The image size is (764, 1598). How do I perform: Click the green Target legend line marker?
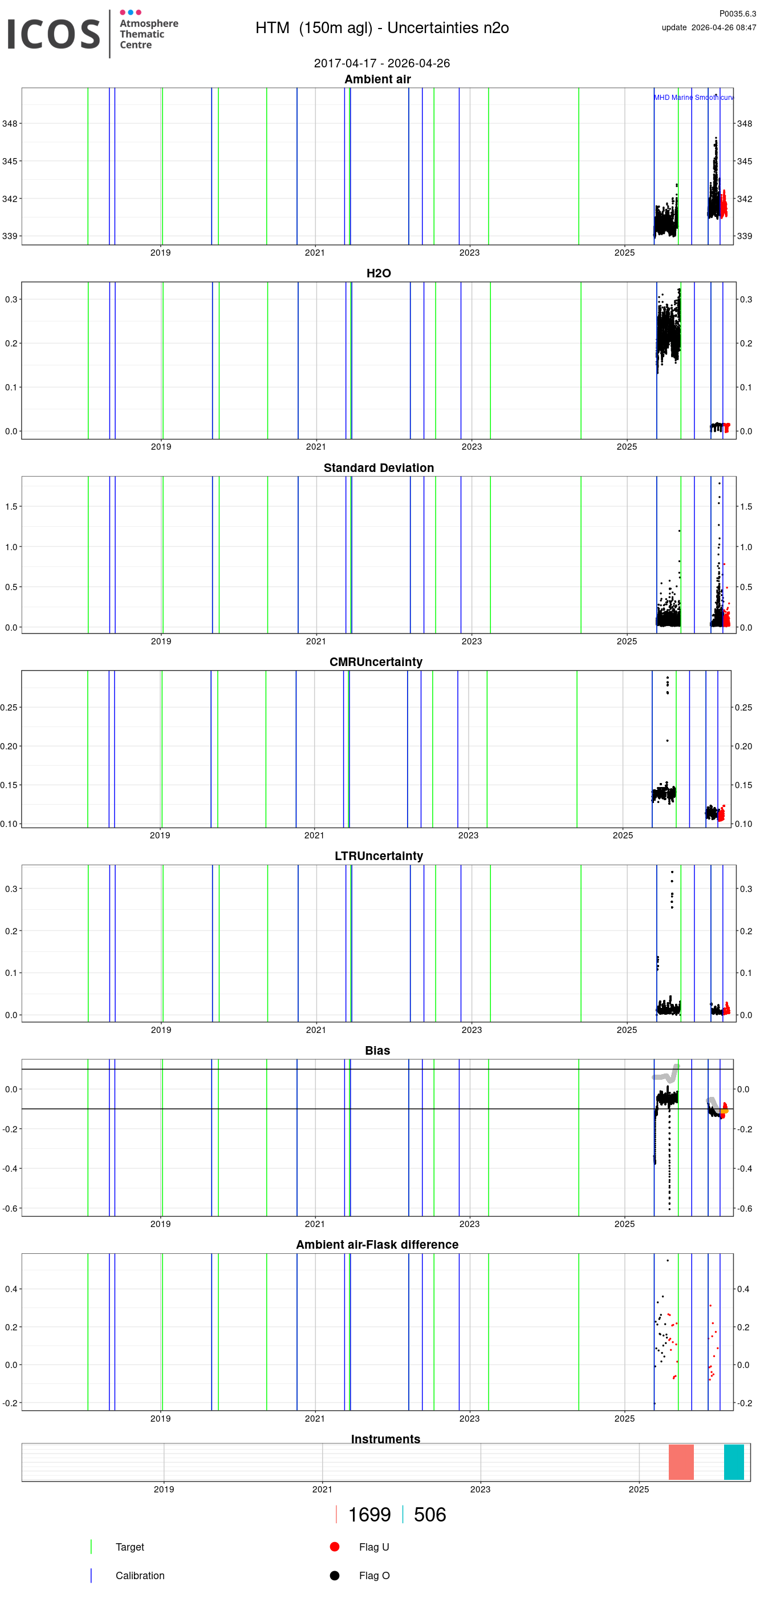coord(91,1547)
